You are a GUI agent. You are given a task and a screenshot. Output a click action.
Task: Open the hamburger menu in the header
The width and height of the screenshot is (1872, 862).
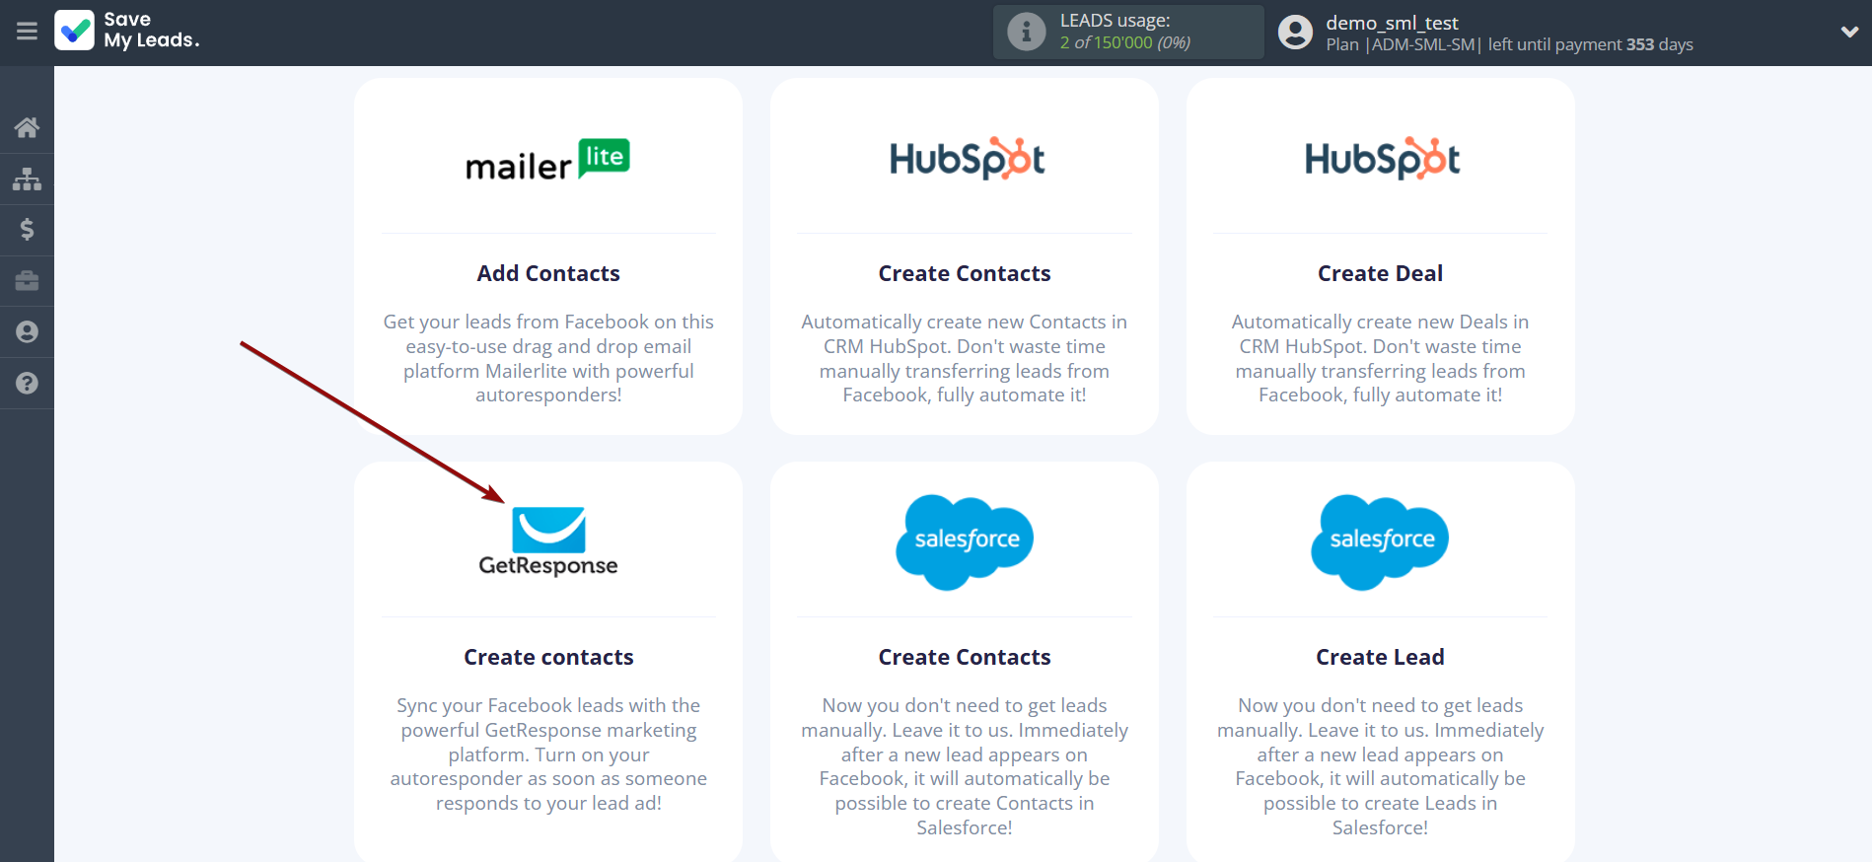pos(27,32)
